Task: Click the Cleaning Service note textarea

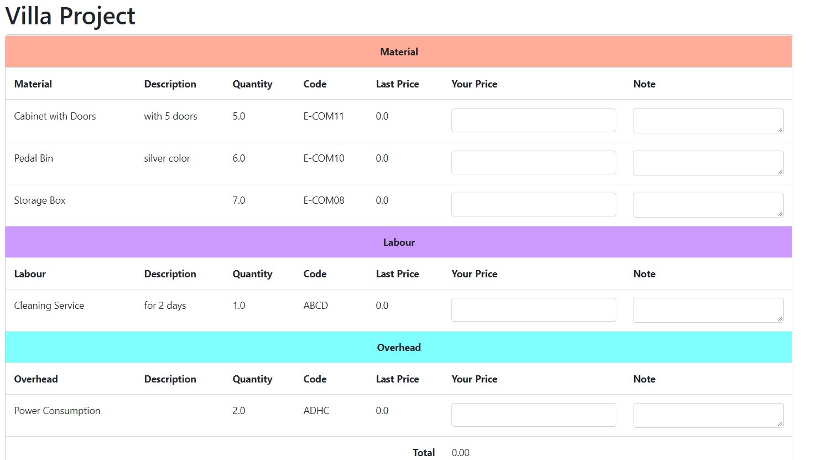Action: tap(708, 311)
